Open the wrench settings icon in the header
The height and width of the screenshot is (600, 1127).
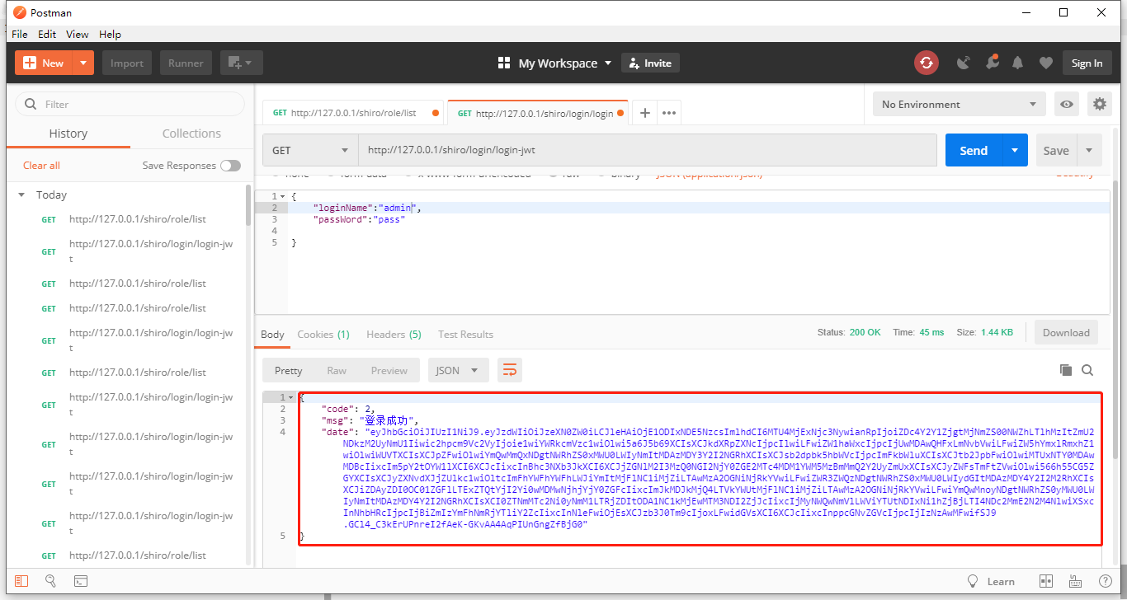point(992,63)
